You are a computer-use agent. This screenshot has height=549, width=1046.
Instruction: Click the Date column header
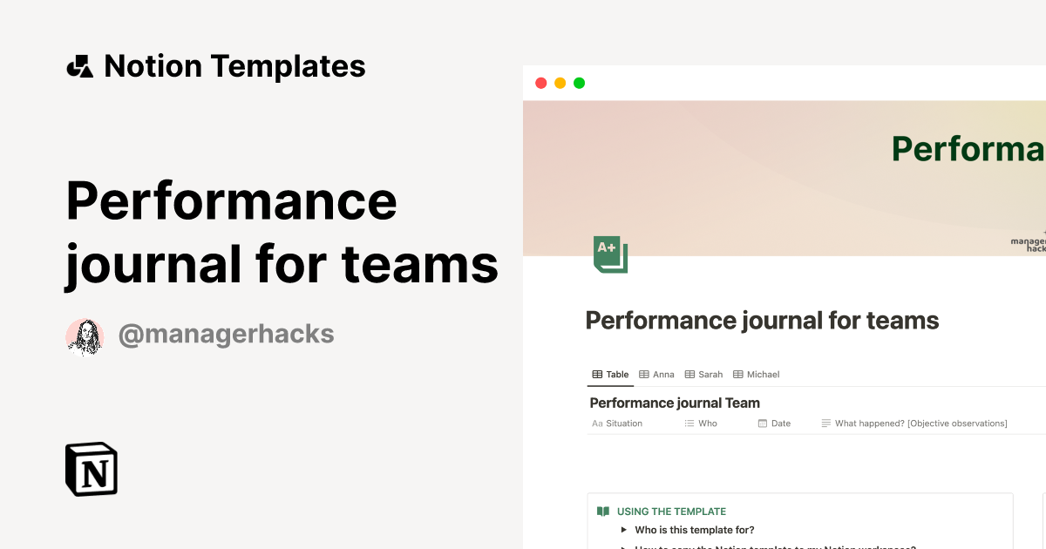click(x=774, y=424)
